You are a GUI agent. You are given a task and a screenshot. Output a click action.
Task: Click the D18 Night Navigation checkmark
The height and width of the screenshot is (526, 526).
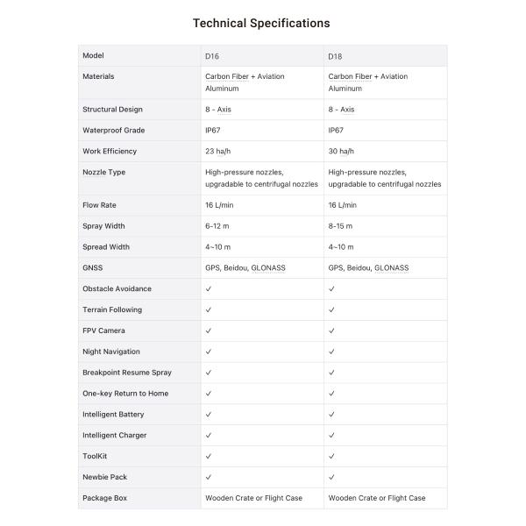331,352
